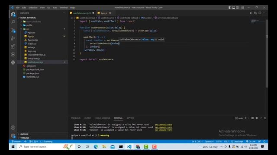Toggle Primary Side Bar visibility
The image size is (277, 155).
click(230, 8)
